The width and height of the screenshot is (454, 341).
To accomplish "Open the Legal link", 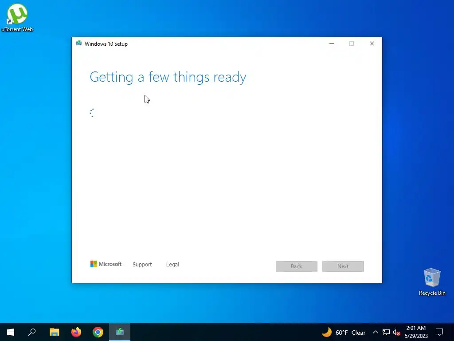I will 172,265.
